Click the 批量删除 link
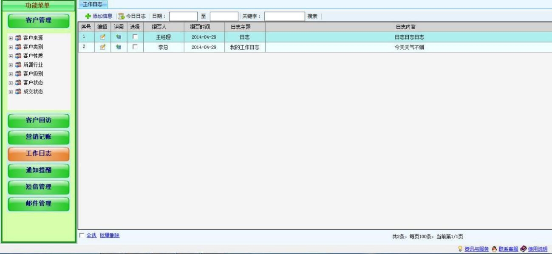552x254 pixels. point(109,235)
